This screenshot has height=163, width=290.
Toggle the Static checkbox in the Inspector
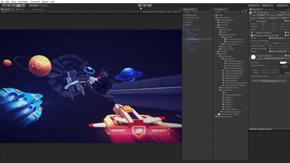(280, 12)
